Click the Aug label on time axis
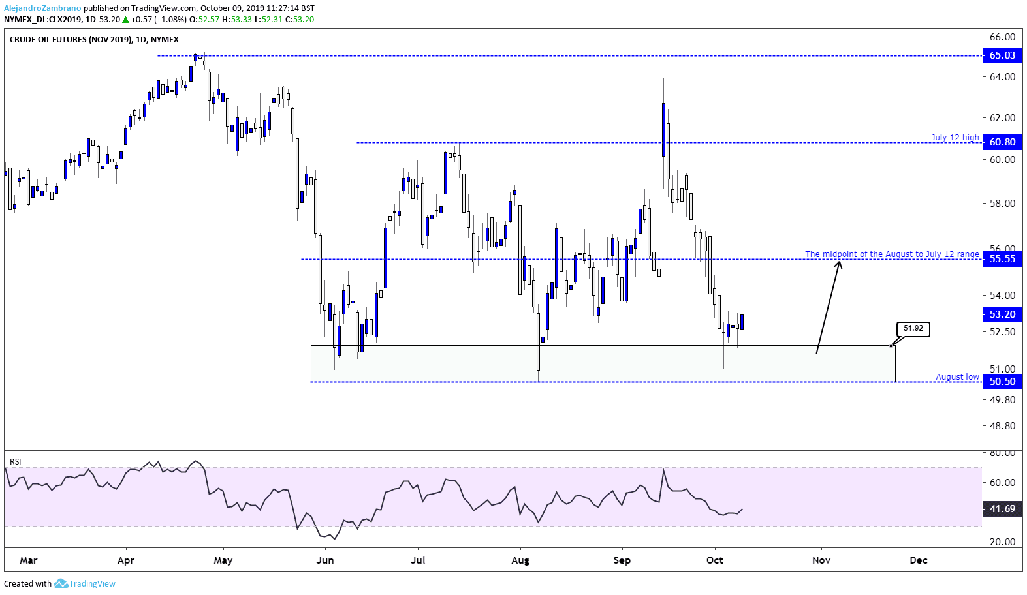Image resolution: width=1027 pixels, height=595 pixels. tap(520, 560)
